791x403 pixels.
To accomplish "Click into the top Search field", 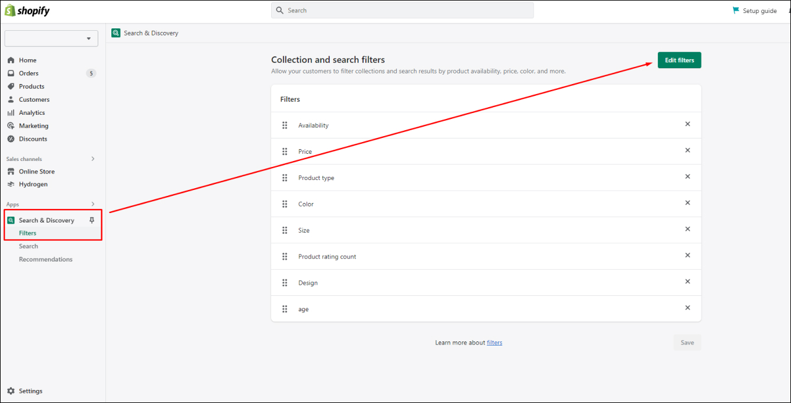I will point(403,10).
